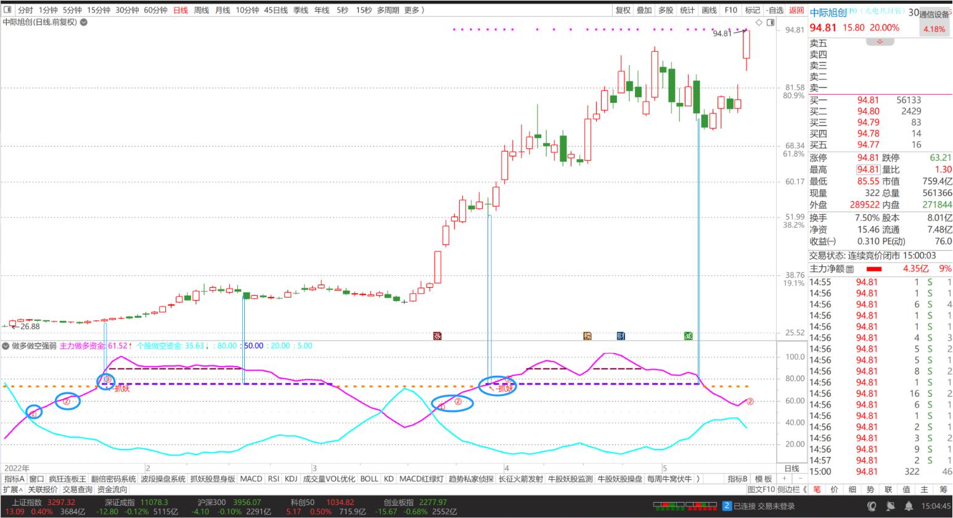
Task: Toggle 叠加 overlay mode
Action: click(644, 10)
